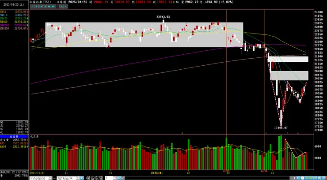The width and height of the screenshot is (327, 180).
Task: Click the 24300 price axis label
Action: click(318, 12)
